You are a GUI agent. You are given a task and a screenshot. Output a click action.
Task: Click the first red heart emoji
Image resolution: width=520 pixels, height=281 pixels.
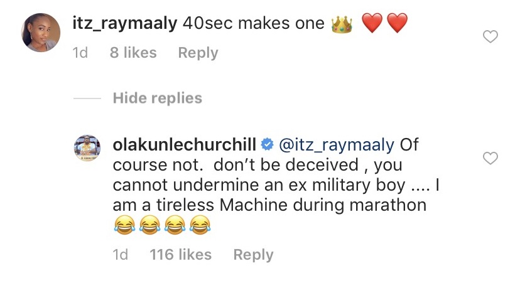coord(372,24)
